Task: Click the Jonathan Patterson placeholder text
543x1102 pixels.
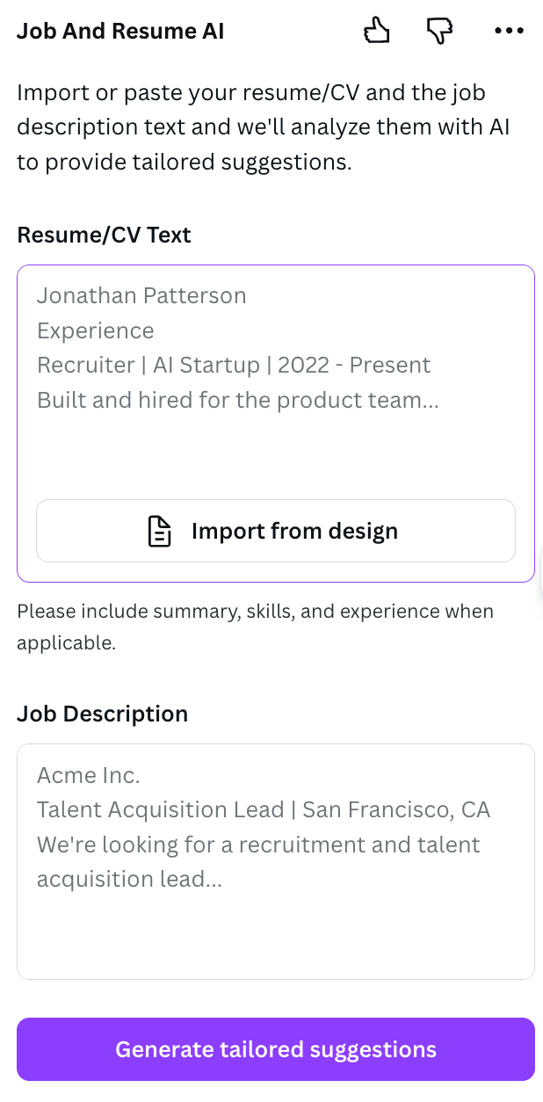Action: [141, 295]
